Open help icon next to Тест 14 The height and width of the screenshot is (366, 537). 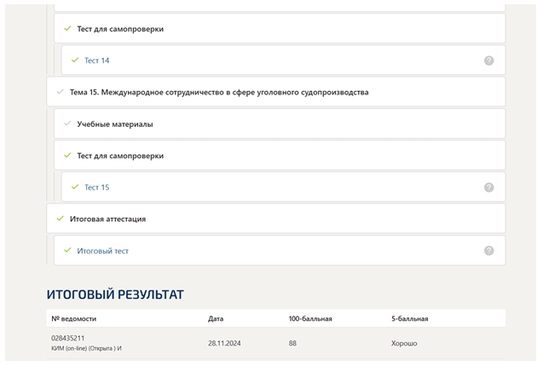(x=488, y=60)
